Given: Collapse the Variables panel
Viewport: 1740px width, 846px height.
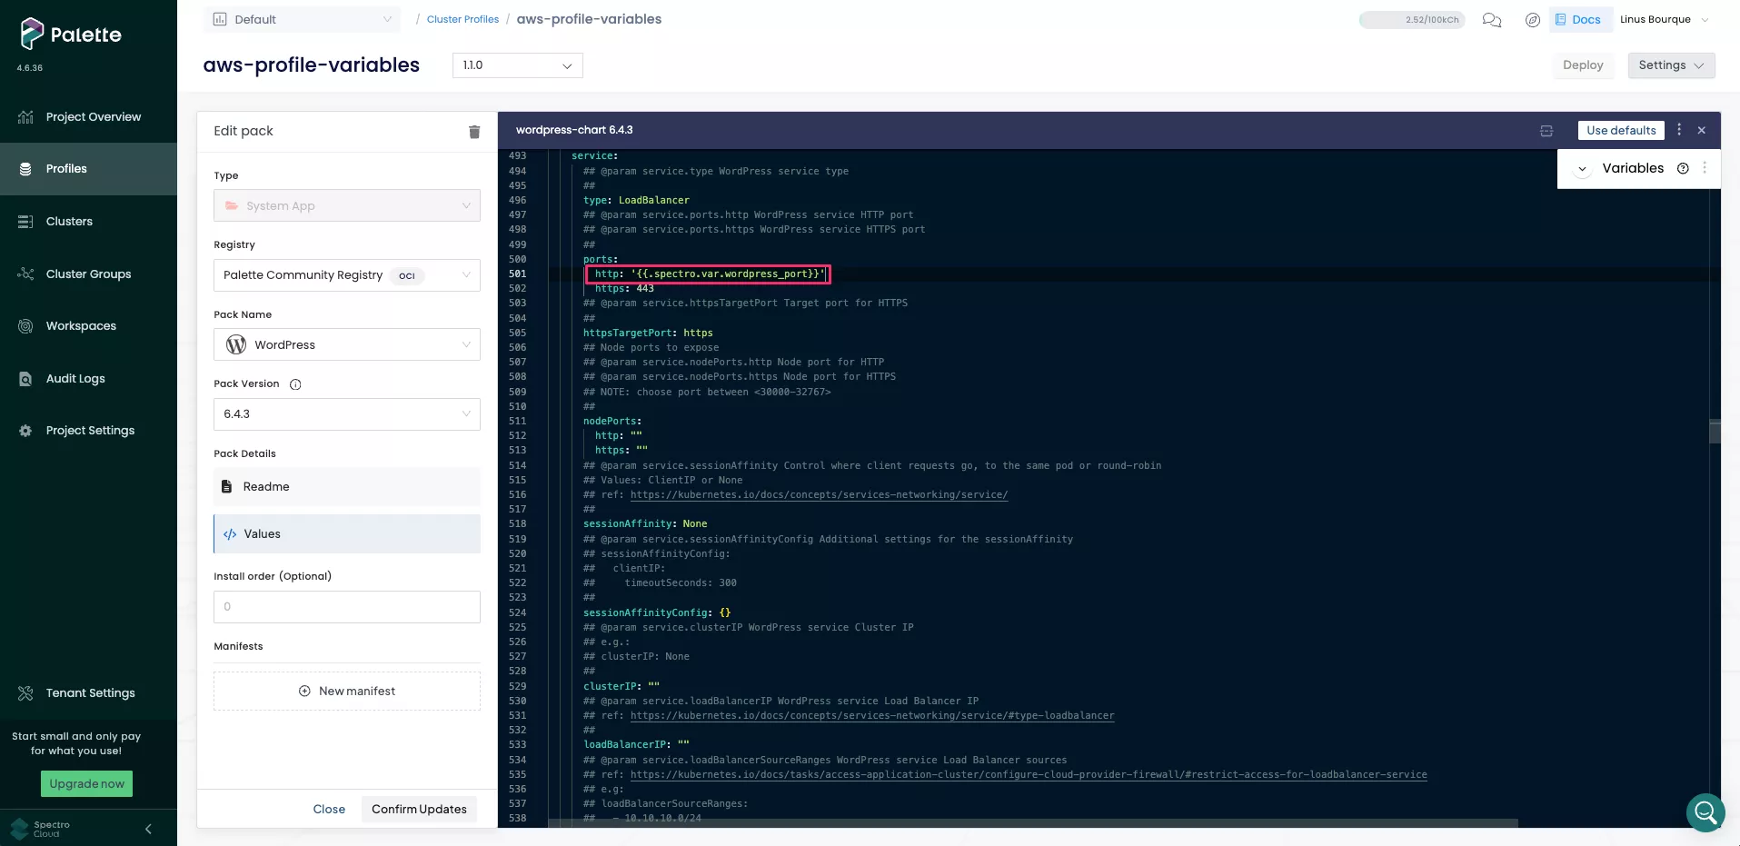Looking at the screenshot, I should click(1583, 168).
